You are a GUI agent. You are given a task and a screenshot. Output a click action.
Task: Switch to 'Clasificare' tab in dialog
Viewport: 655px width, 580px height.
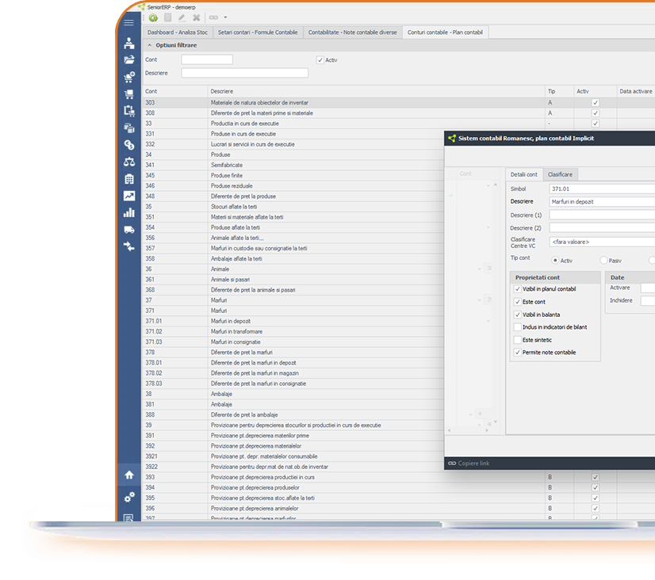(x=561, y=174)
